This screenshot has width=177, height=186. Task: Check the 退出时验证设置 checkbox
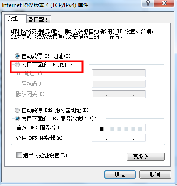pyautogui.click(x=19, y=155)
